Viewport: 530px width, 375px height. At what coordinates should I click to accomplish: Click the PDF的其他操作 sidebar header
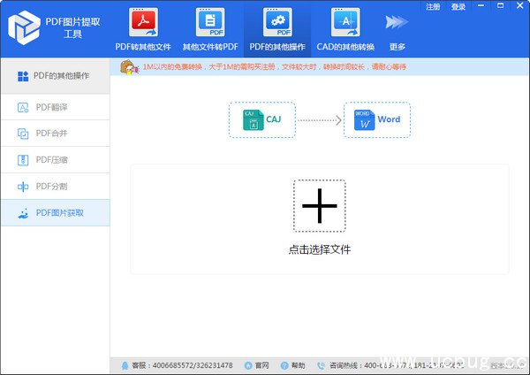(x=55, y=76)
